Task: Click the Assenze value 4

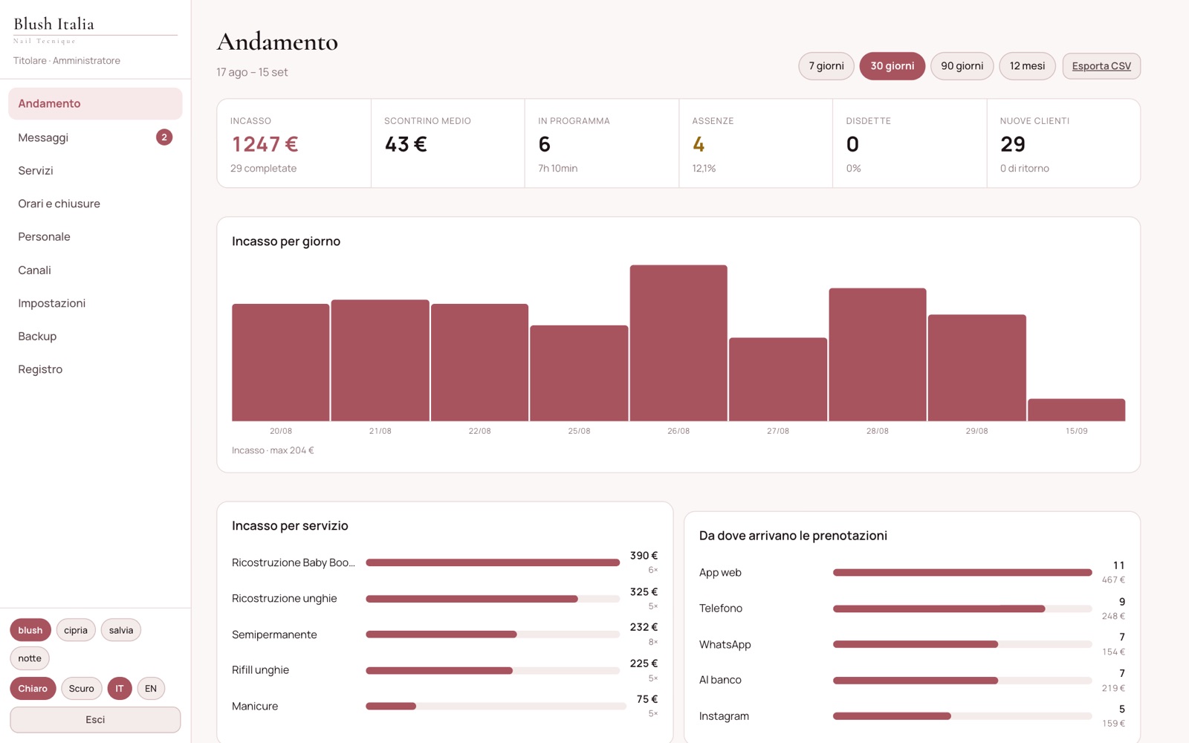Action: tap(699, 144)
